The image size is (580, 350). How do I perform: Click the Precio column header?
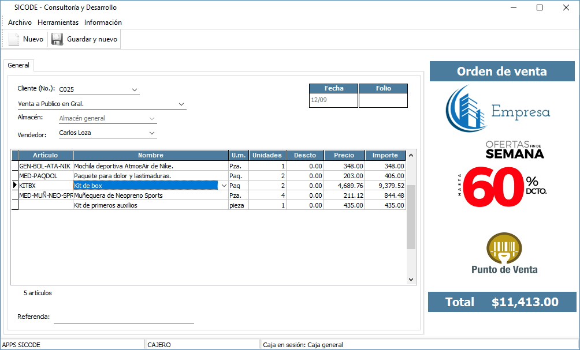(344, 155)
